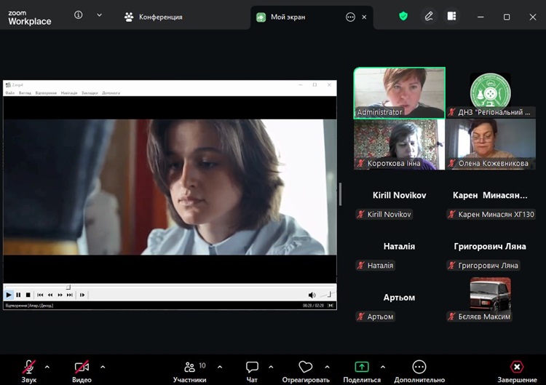Change the view layout using the grid icon
Viewport: 546px width, 385px height.
coord(451,16)
